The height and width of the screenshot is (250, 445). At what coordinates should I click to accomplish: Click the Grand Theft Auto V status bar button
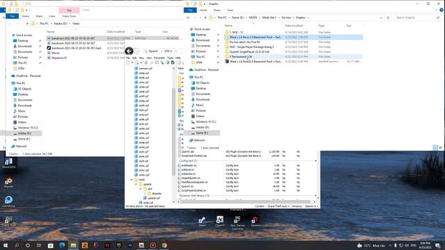(278, 206)
